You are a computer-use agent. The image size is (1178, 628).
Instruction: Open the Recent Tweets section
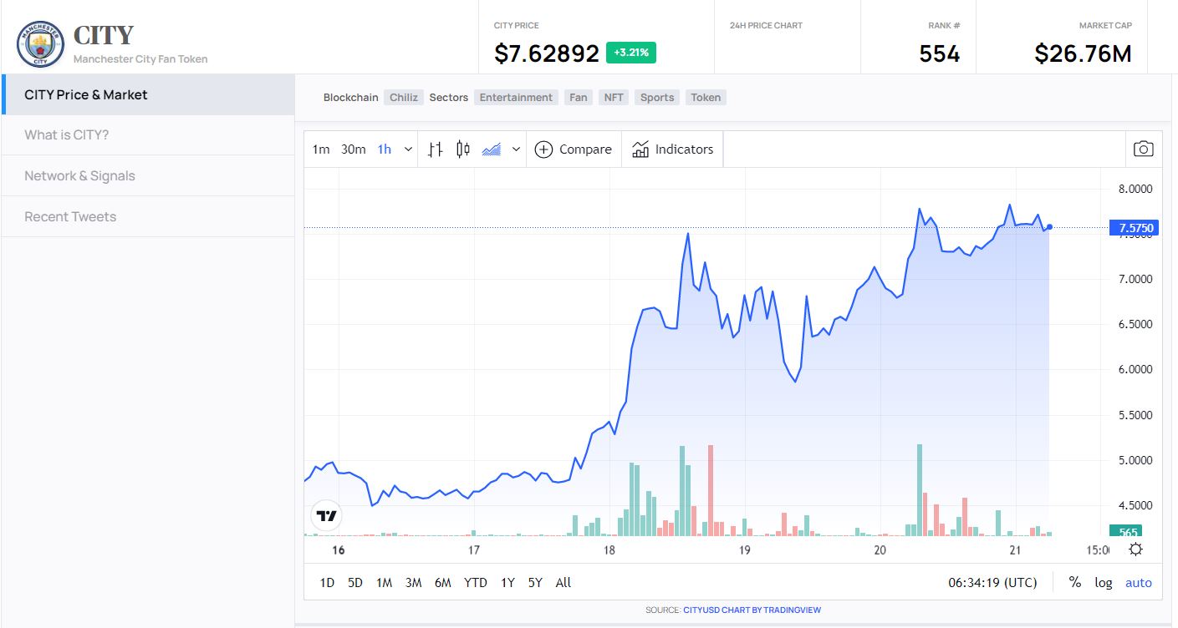[148, 216]
